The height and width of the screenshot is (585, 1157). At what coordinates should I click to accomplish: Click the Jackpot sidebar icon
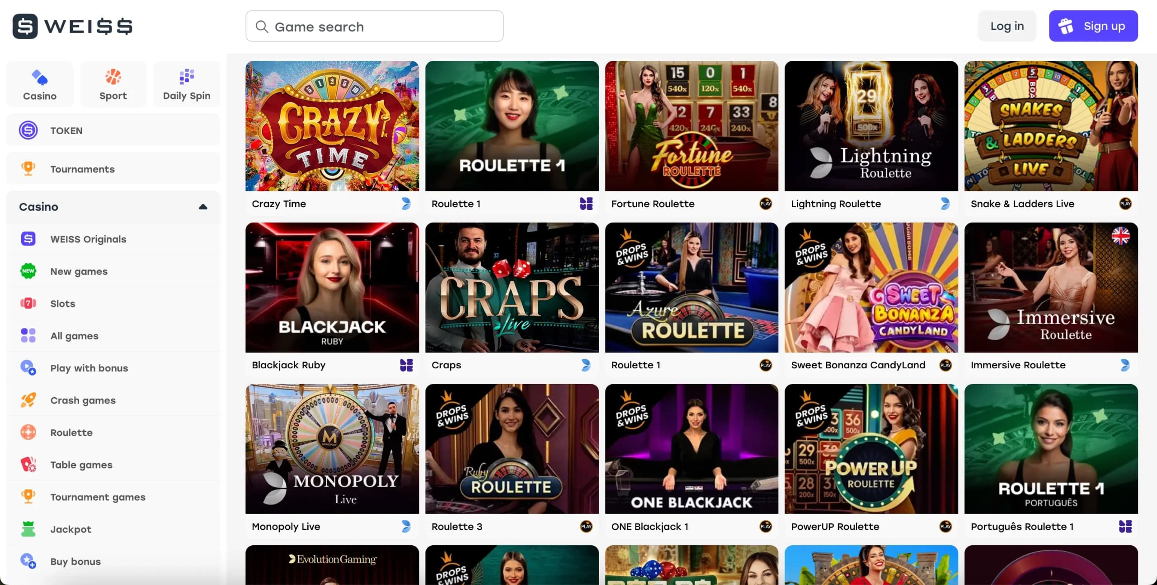(28, 529)
